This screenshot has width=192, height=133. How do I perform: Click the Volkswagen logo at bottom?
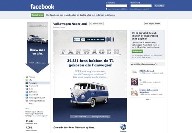(123, 127)
